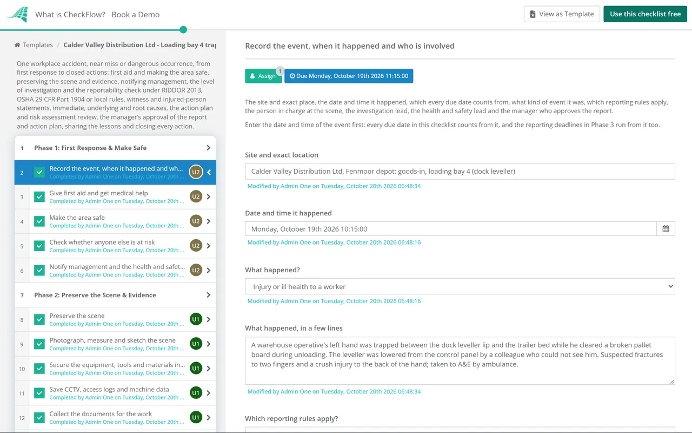Toggle checkbox for Notify management task
The height and width of the screenshot is (433, 692).
(39, 270)
